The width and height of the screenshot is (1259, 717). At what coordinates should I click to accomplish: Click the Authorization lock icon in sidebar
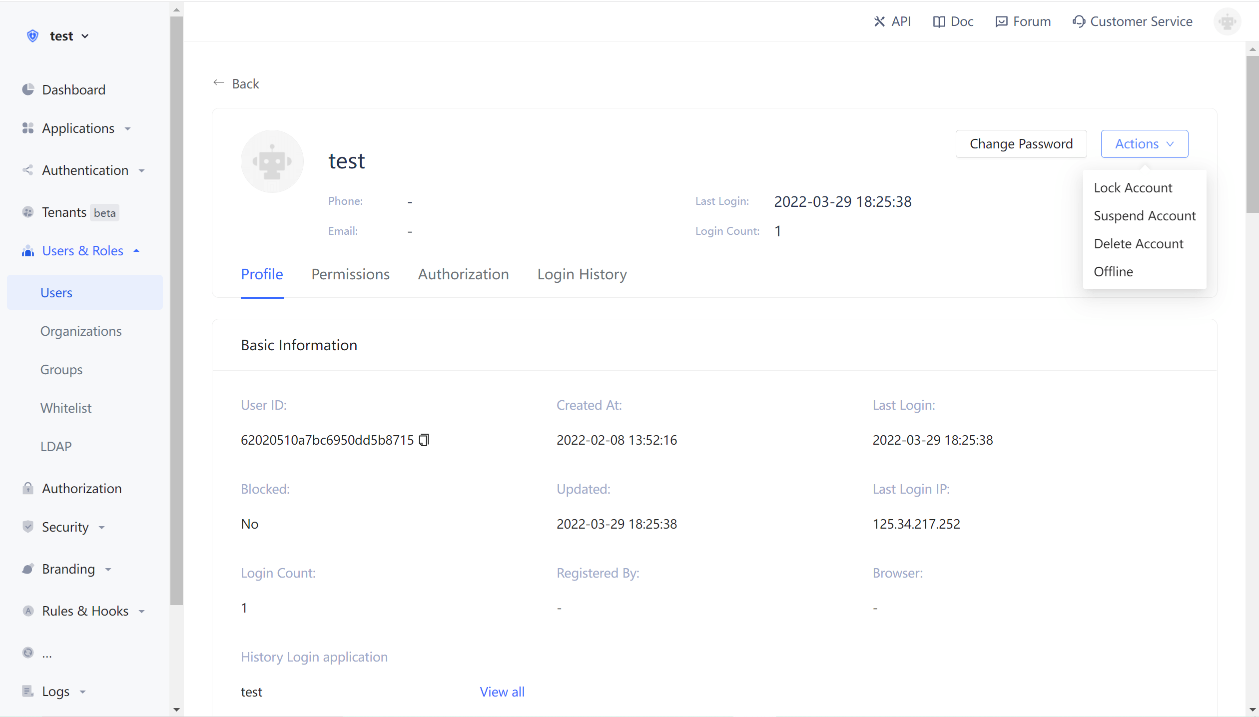(x=28, y=488)
